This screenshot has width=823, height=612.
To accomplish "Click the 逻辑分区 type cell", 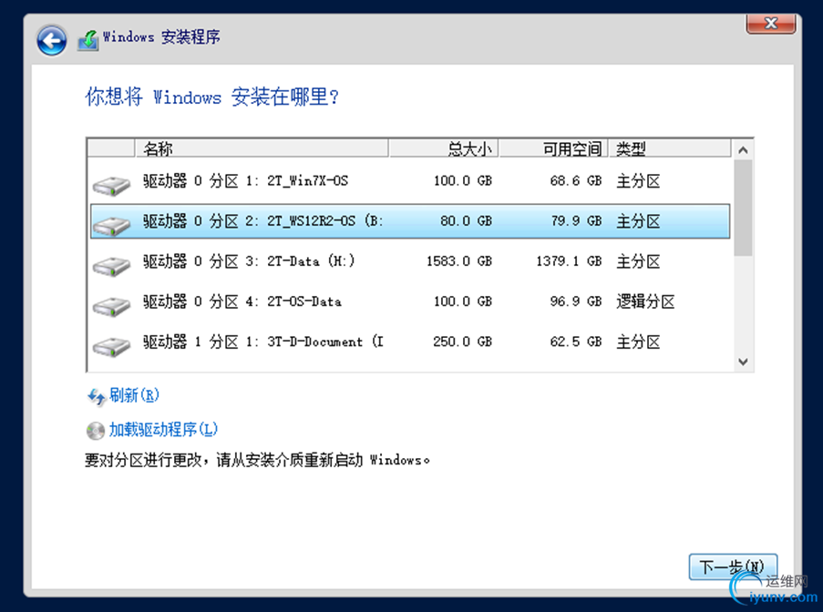I will point(645,301).
